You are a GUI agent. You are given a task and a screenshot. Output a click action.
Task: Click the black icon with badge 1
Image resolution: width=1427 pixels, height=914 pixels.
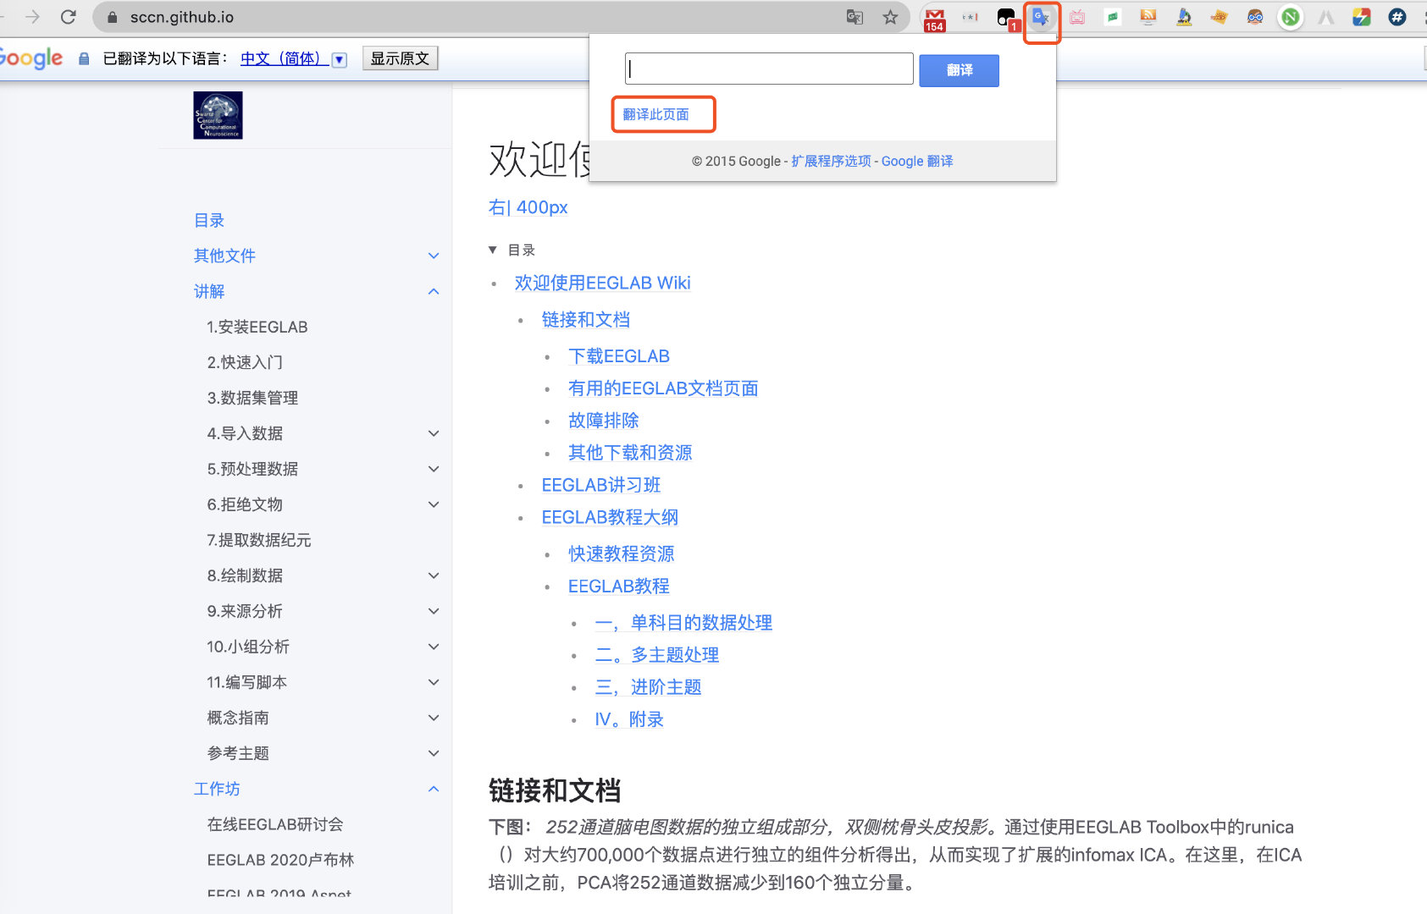(x=1006, y=18)
